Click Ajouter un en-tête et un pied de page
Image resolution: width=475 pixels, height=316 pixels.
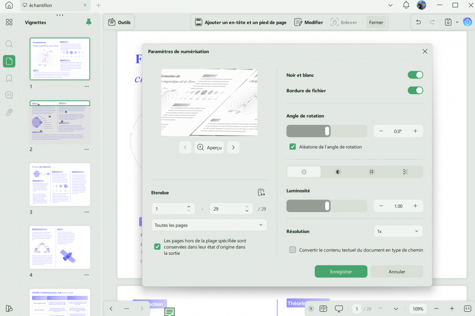pyautogui.click(x=241, y=22)
